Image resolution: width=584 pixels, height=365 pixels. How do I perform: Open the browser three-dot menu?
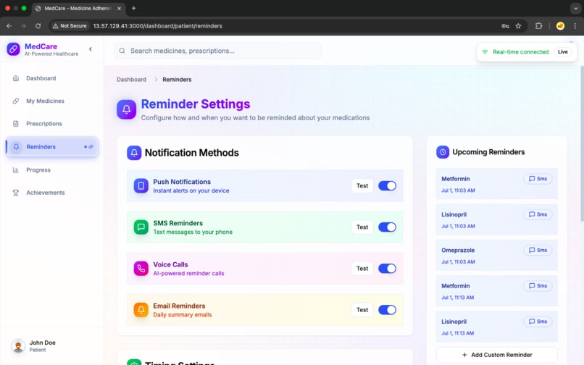(575, 26)
